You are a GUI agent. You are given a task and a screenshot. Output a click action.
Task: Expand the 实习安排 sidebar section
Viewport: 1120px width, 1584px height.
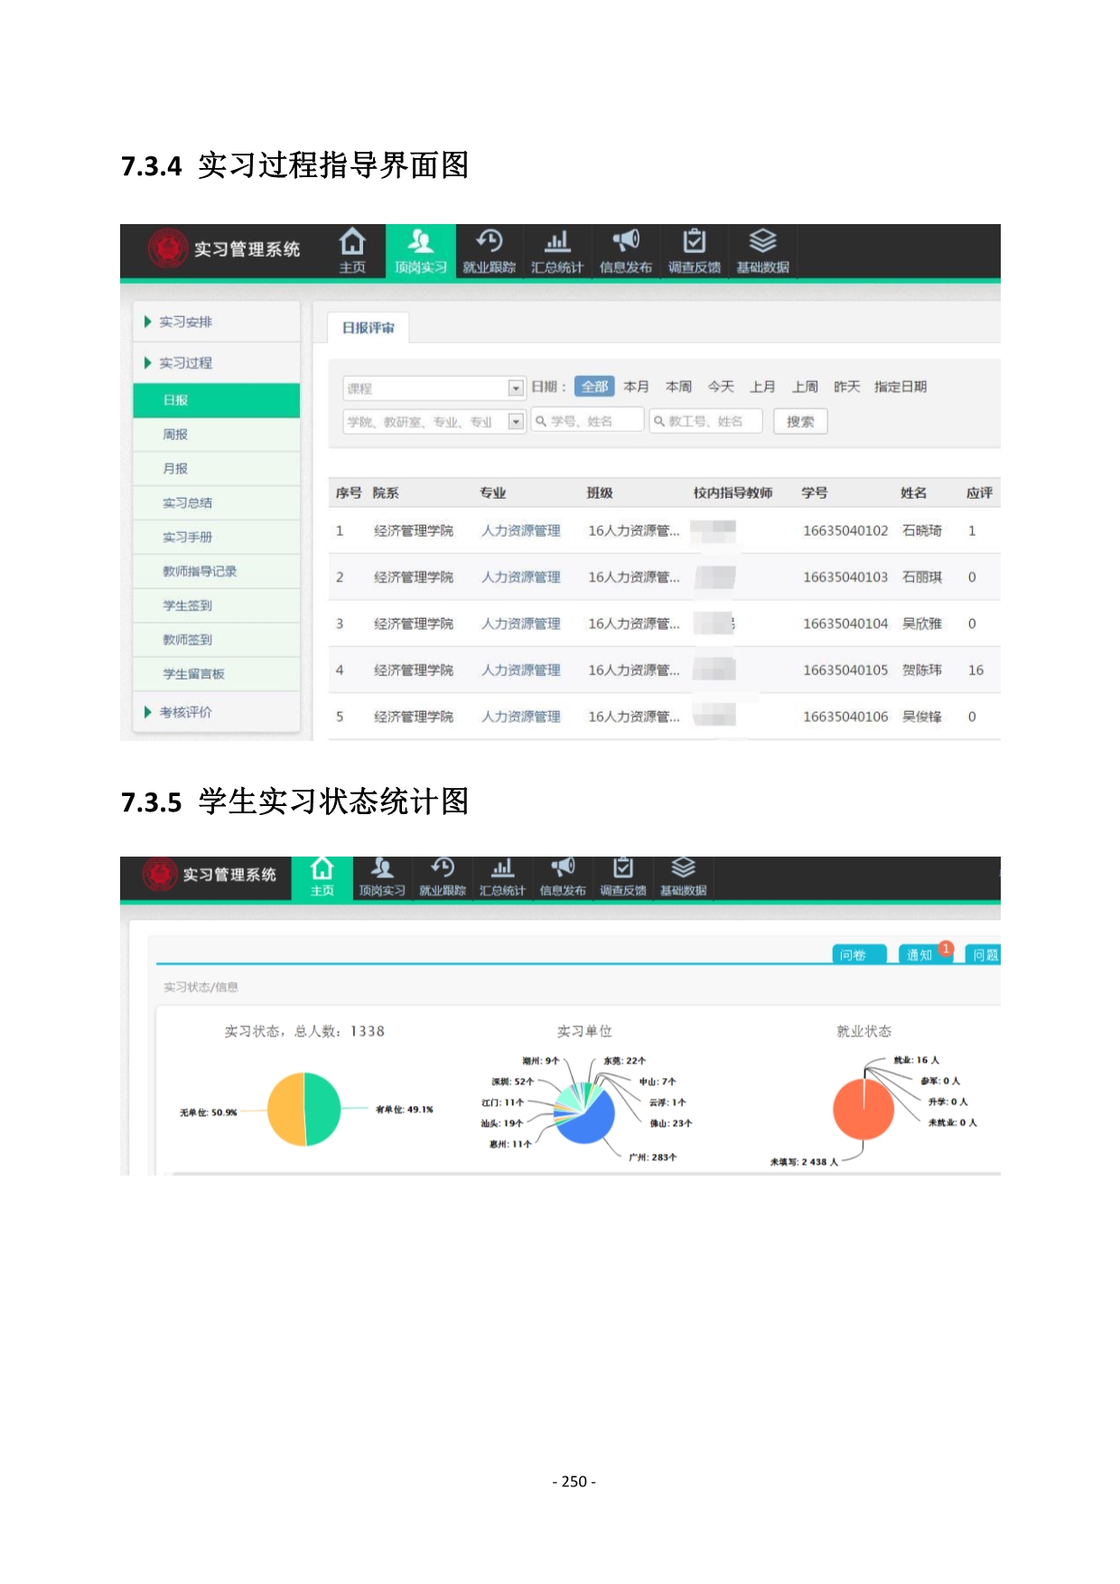click(x=186, y=322)
